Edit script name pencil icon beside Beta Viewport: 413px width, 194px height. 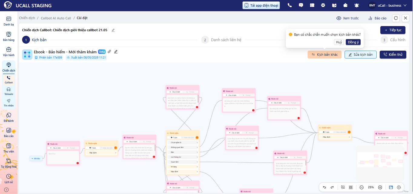(x=116, y=52)
